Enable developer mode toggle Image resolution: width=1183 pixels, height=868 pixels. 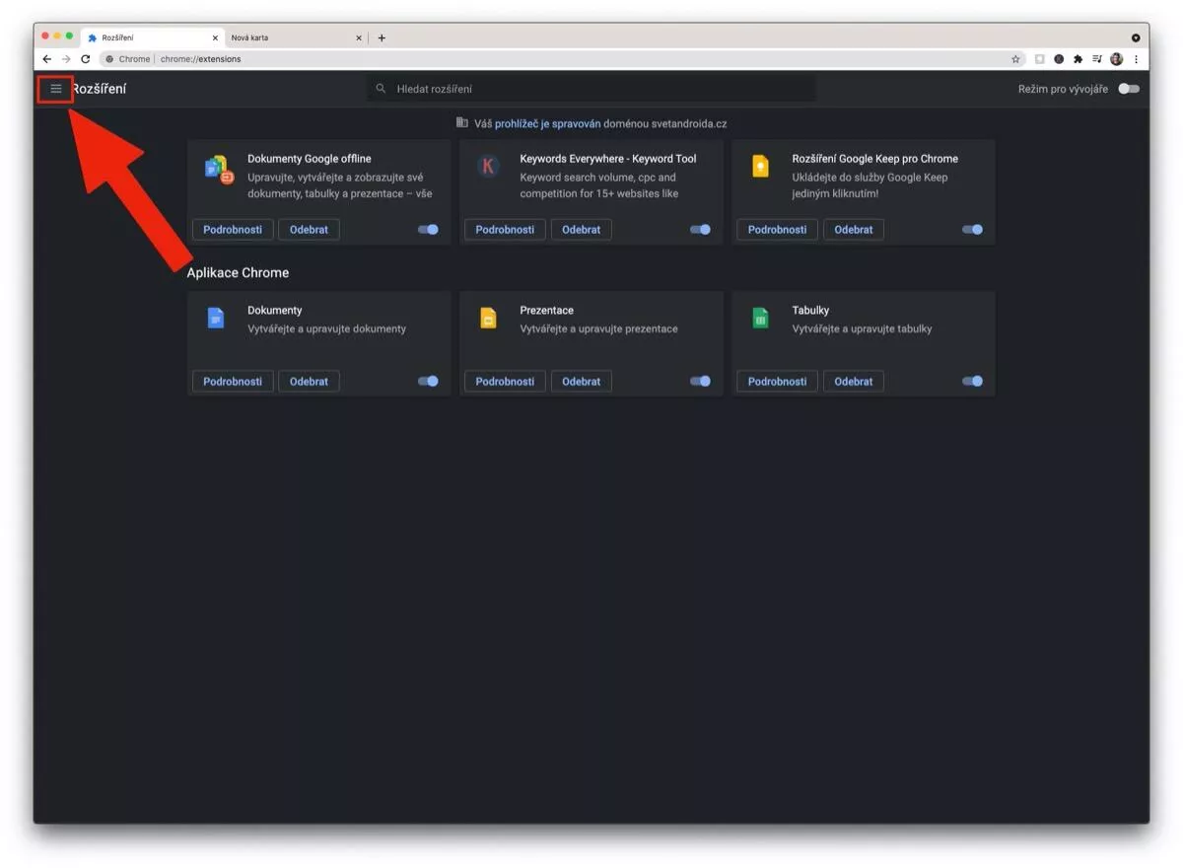pyautogui.click(x=1129, y=89)
